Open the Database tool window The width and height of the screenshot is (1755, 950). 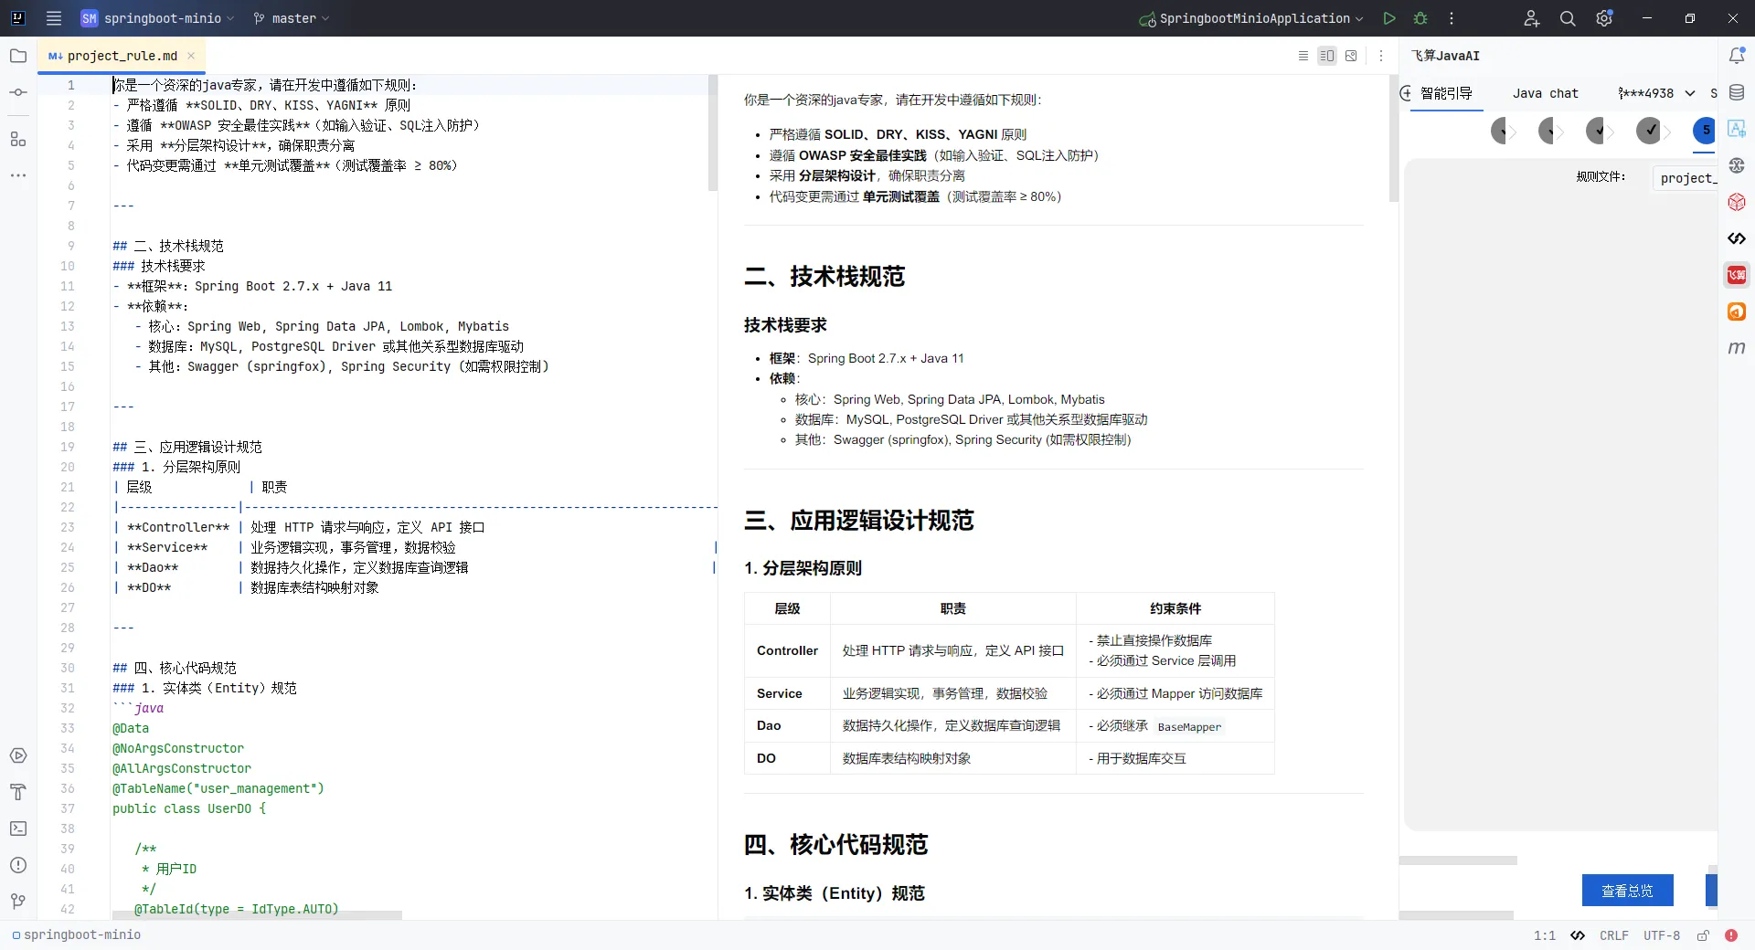click(1737, 92)
